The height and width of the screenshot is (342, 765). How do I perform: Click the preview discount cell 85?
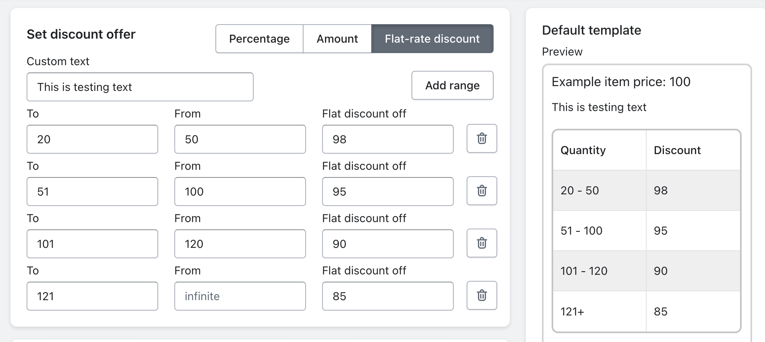coord(693,311)
